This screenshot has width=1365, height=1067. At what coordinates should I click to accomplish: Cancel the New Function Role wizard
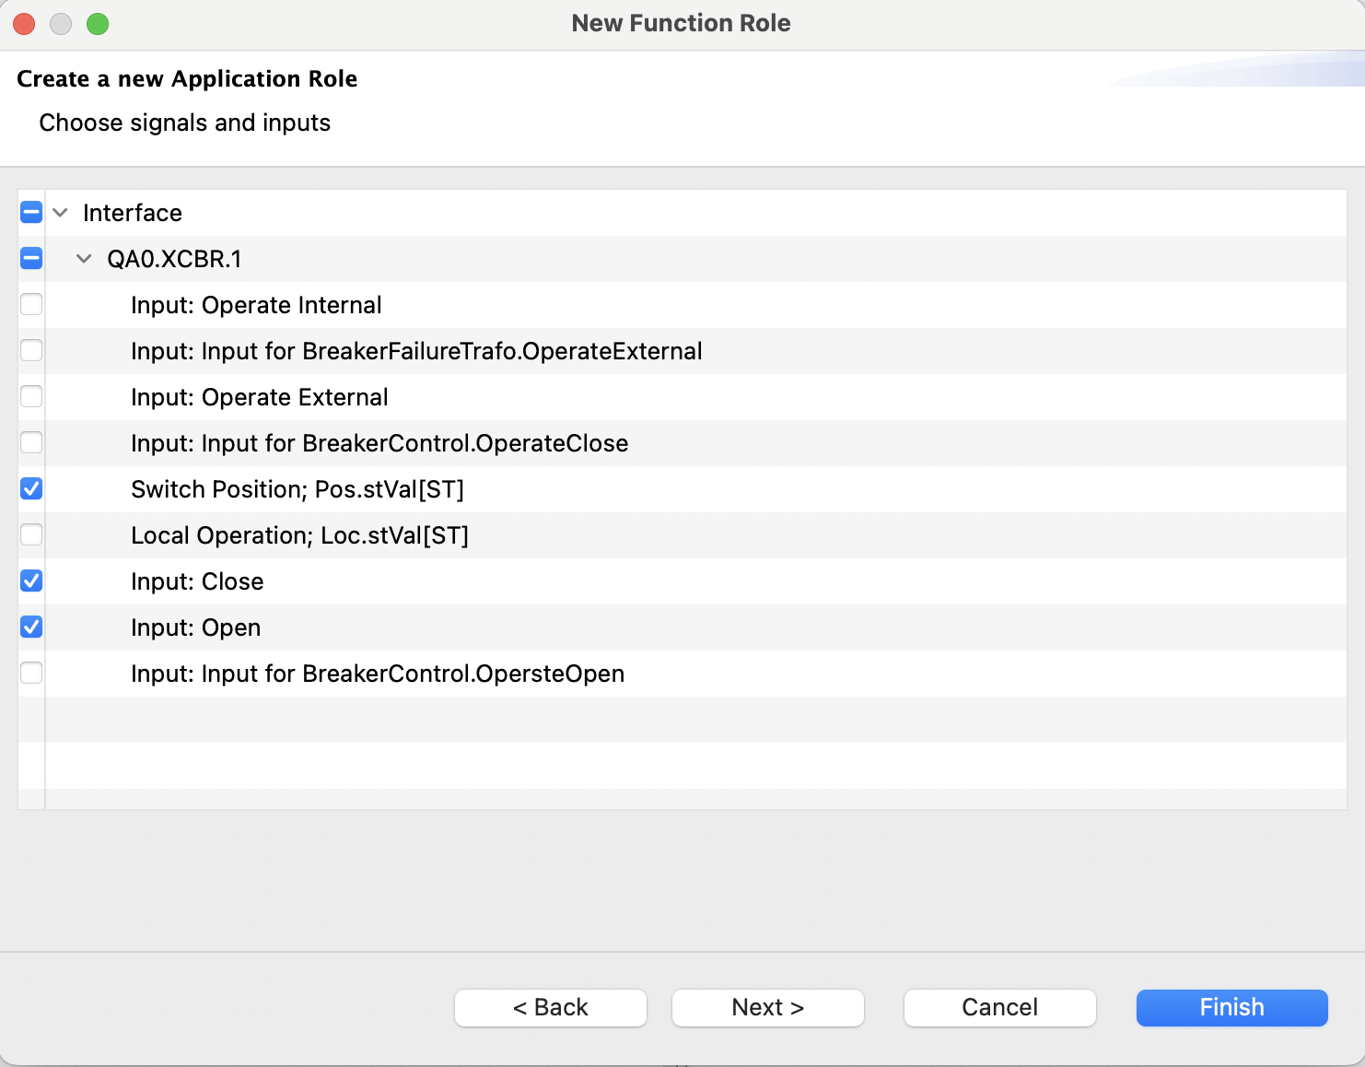tap(999, 1007)
